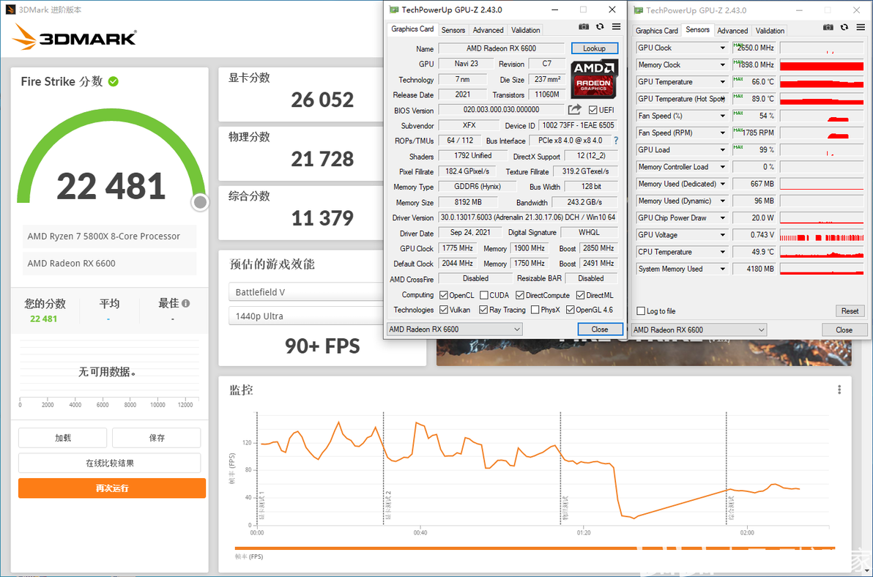The image size is (873, 577).
Task: Click the 3DMark logo
Action: (74, 37)
